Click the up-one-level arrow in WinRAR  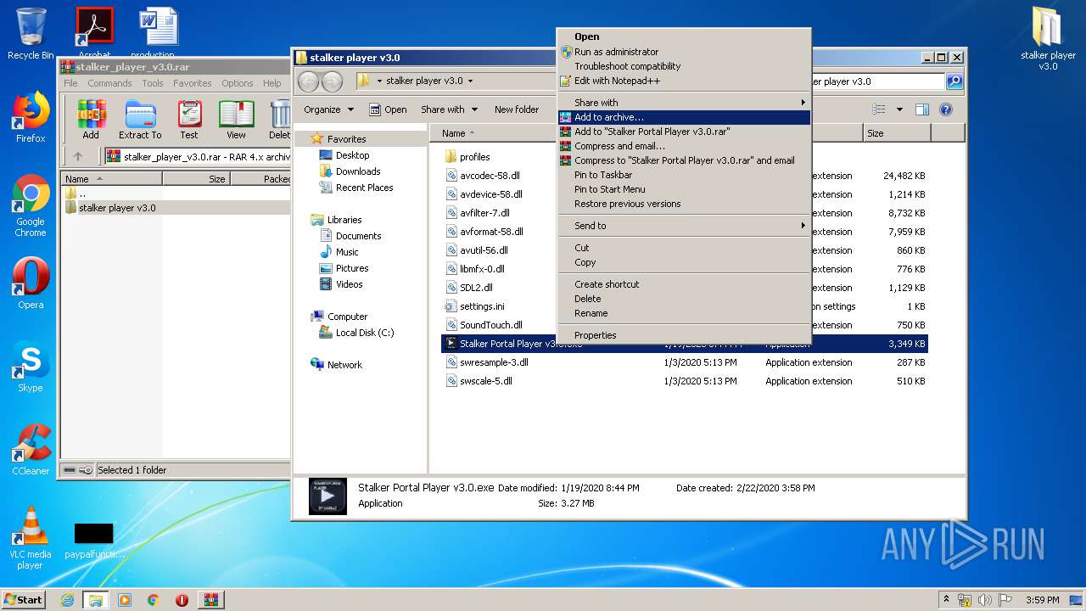point(78,156)
